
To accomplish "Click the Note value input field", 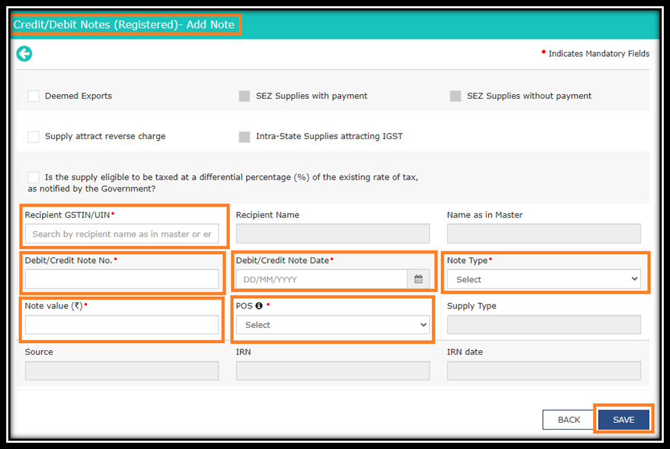I will pos(122,325).
